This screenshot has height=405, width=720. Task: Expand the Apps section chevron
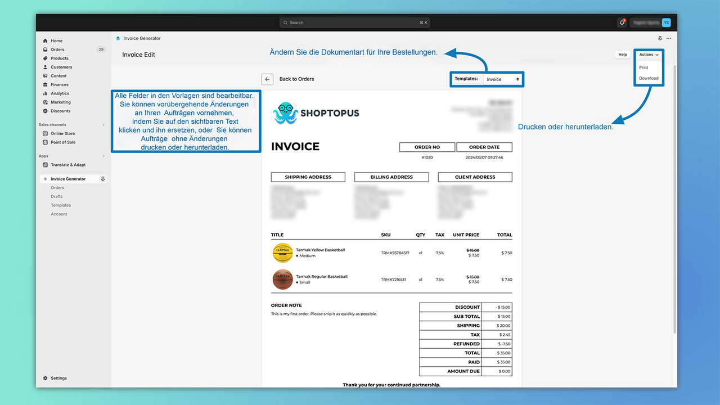(103, 156)
